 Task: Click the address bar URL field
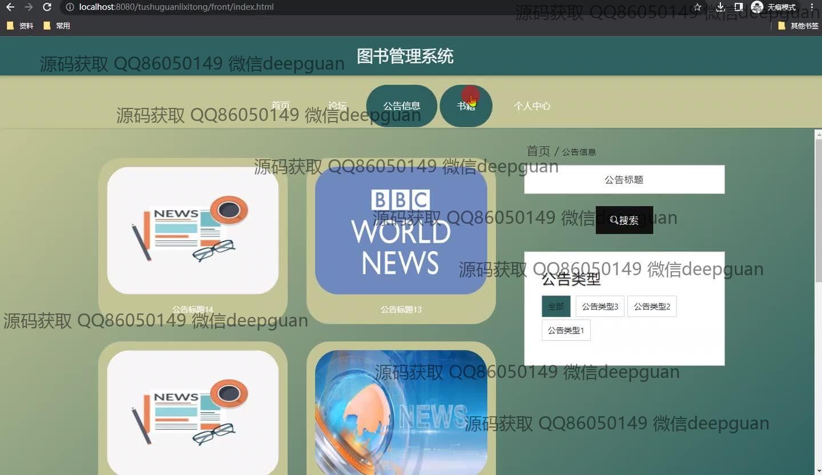pyautogui.click(x=377, y=7)
